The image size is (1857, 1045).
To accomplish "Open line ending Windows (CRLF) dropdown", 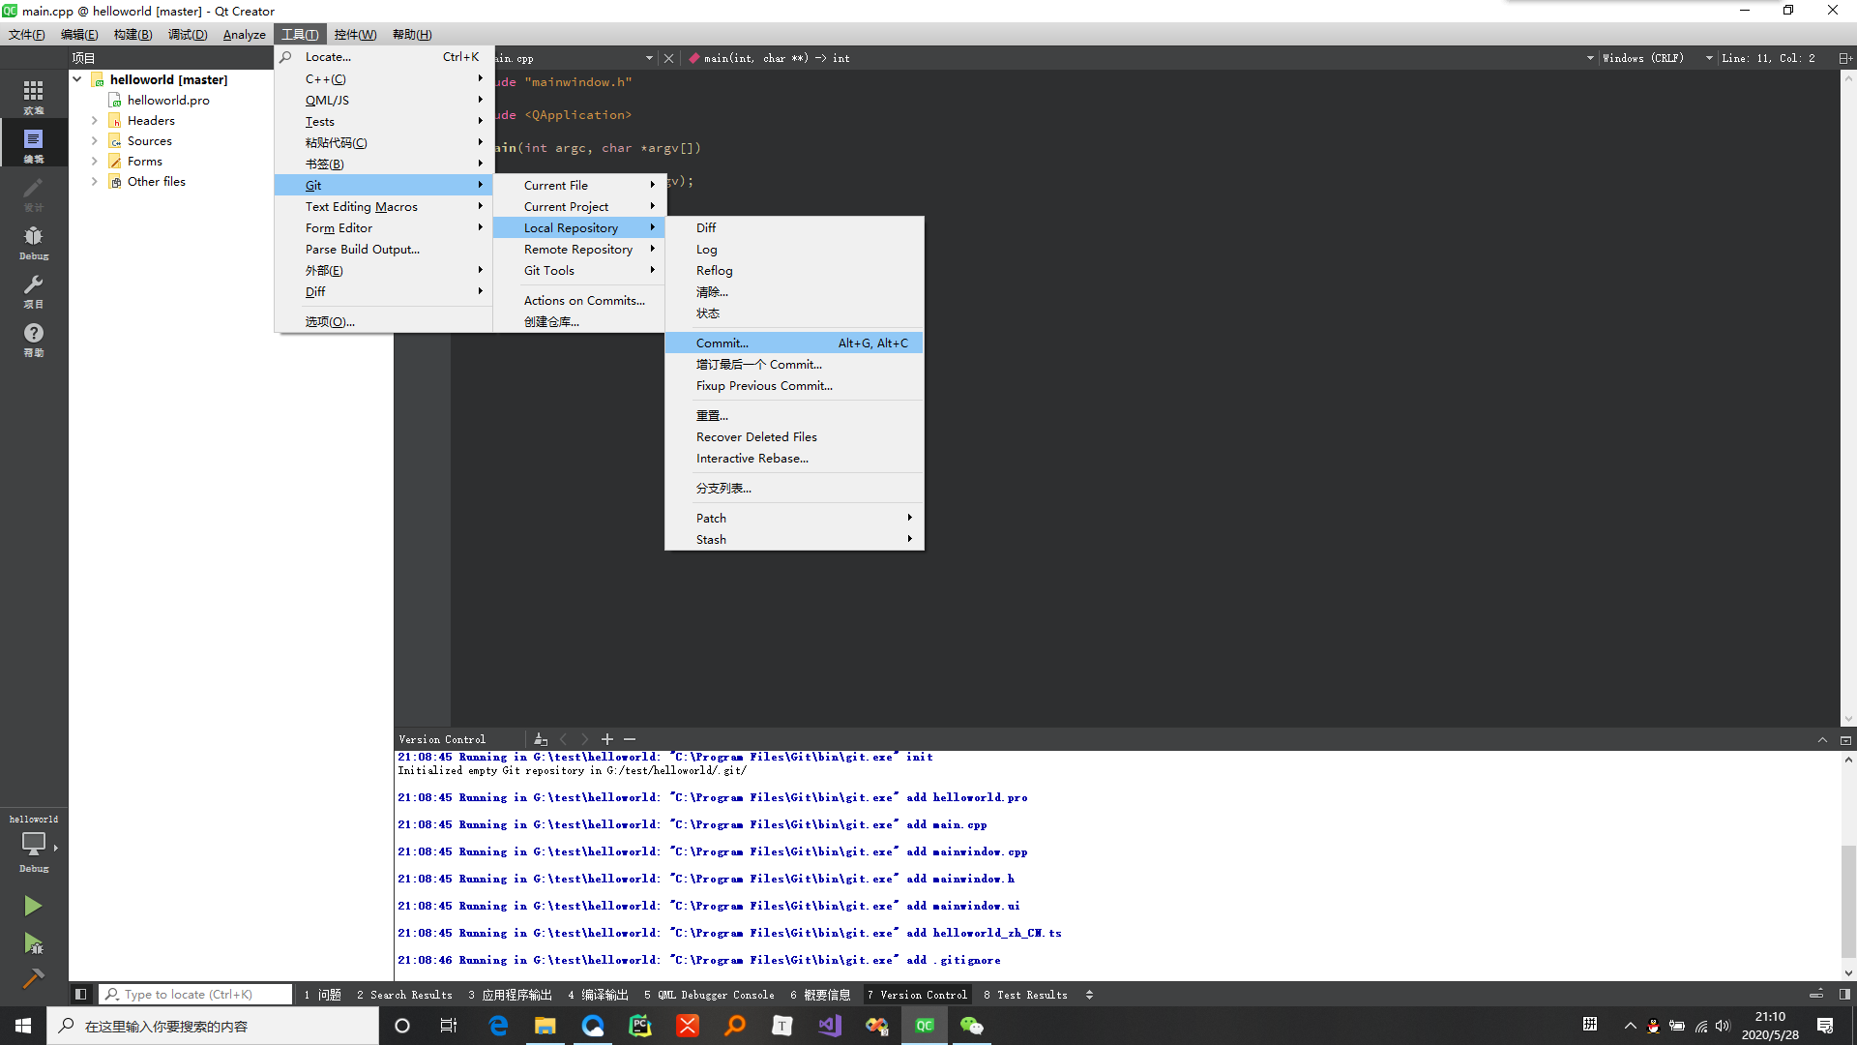I will pyautogui.click(x=1658, y=58).
